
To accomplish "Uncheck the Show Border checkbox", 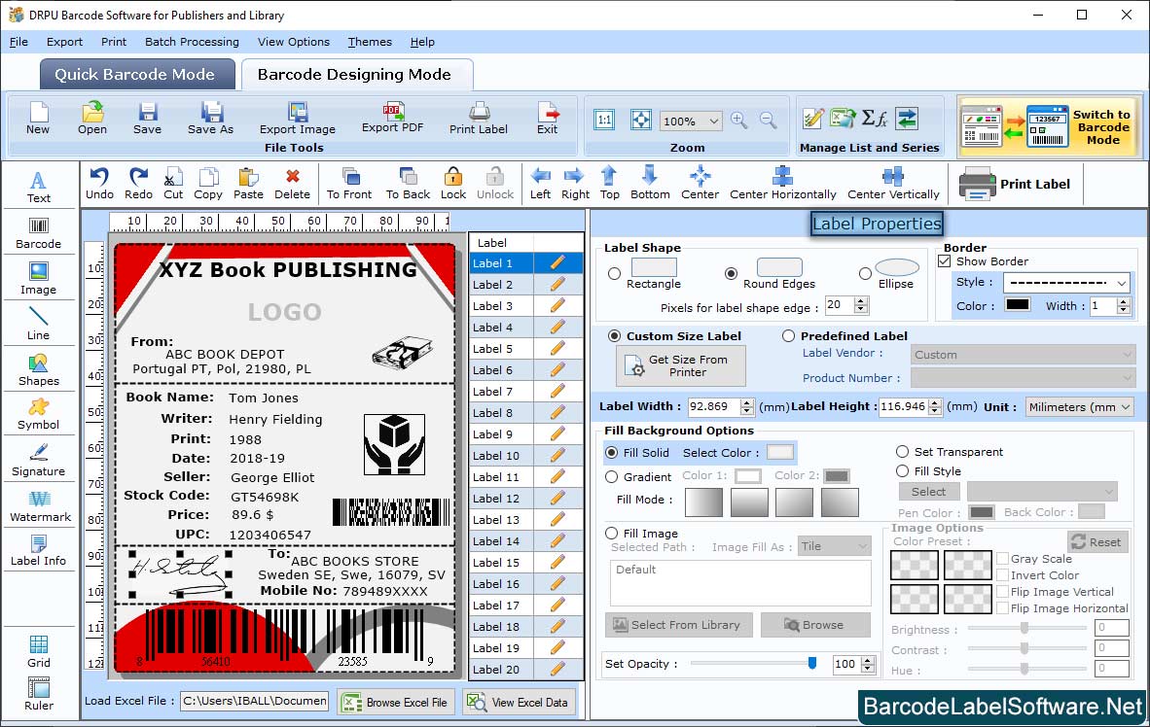I will point(945,260).
